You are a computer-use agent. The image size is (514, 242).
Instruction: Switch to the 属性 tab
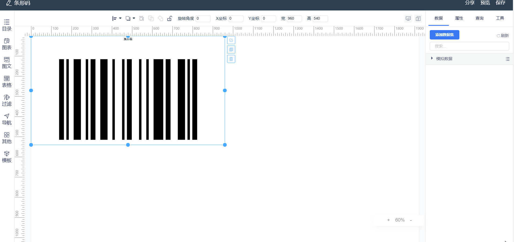(x=459, y=18)
